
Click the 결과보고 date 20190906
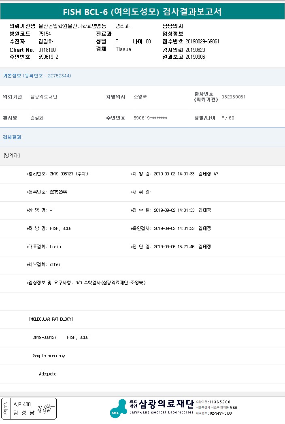[195, 57]
